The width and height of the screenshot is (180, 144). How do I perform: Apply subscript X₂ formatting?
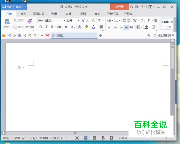73,27
